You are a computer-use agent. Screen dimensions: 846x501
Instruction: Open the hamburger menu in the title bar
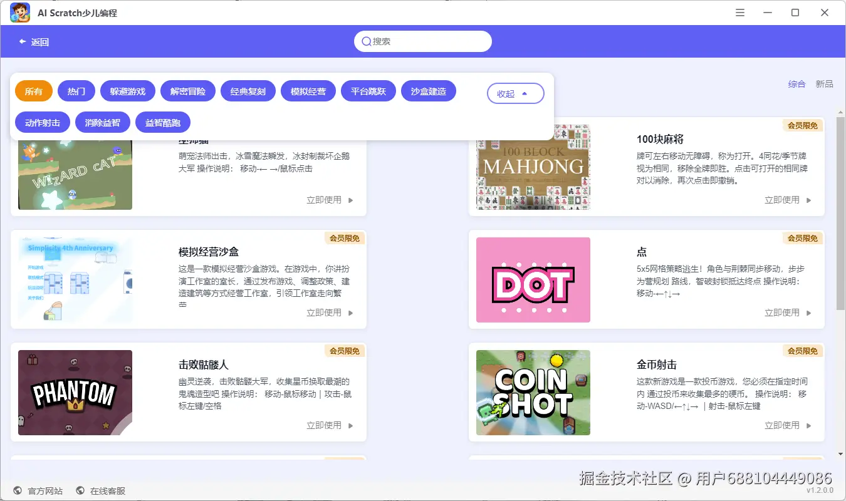tap(740, 13)
